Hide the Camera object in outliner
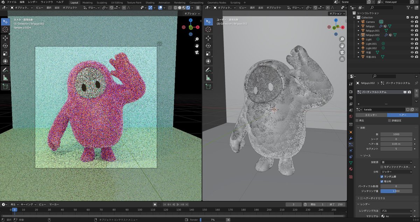Screen dimensions: 420x222 [x=412, y=22]
